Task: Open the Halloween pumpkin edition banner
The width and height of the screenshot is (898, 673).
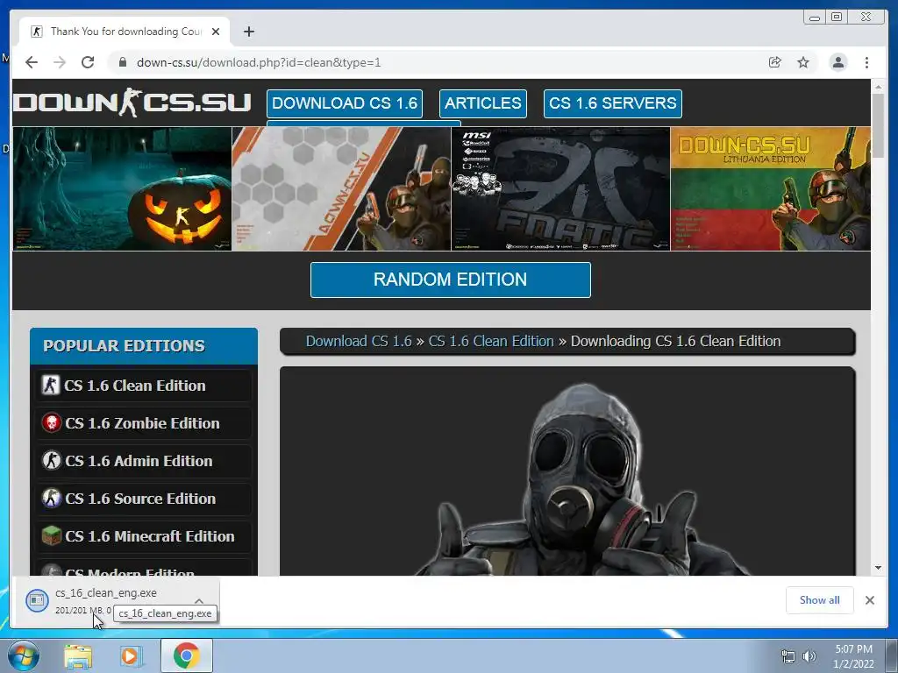Action: [x=122, y=188]
